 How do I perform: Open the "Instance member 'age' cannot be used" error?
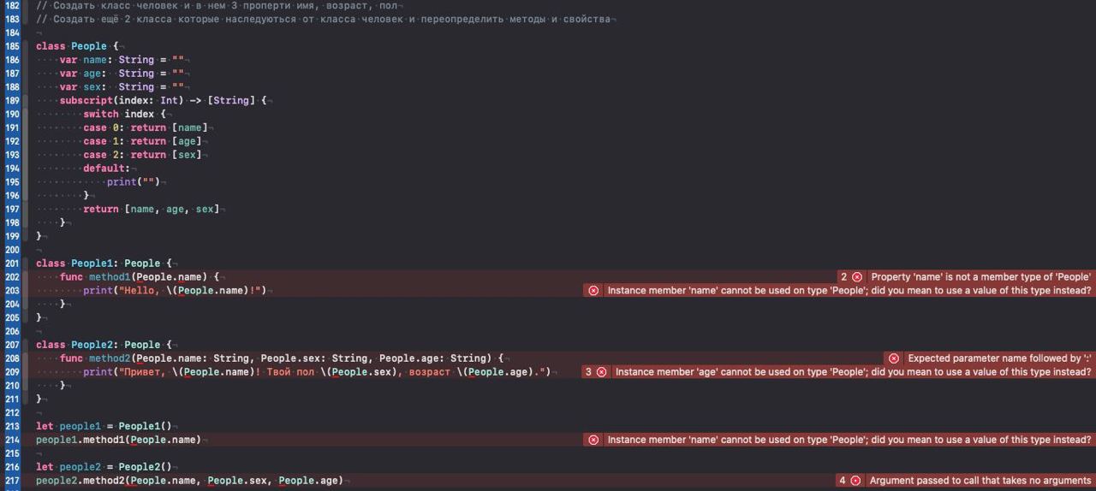point(854,372)
